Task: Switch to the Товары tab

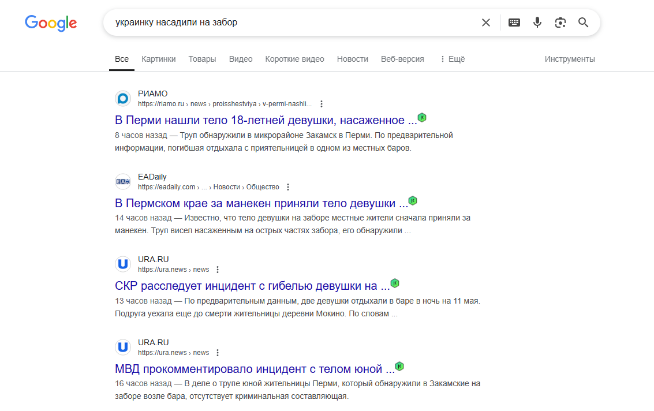Action: click(202, 59)
